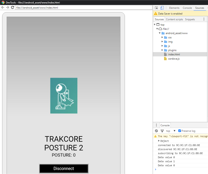208x174 pixels.
Task: Open the Content scripts tab
Action: 174,19
